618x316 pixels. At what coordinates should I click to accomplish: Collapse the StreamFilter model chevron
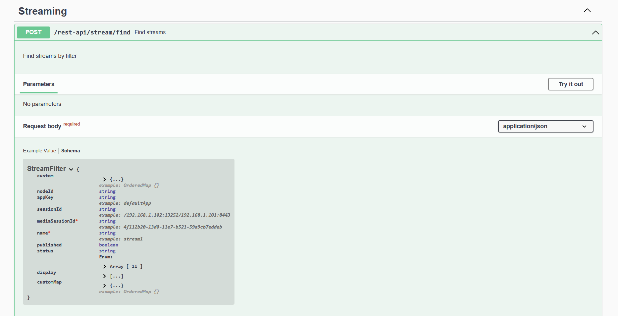click(71, 169)
